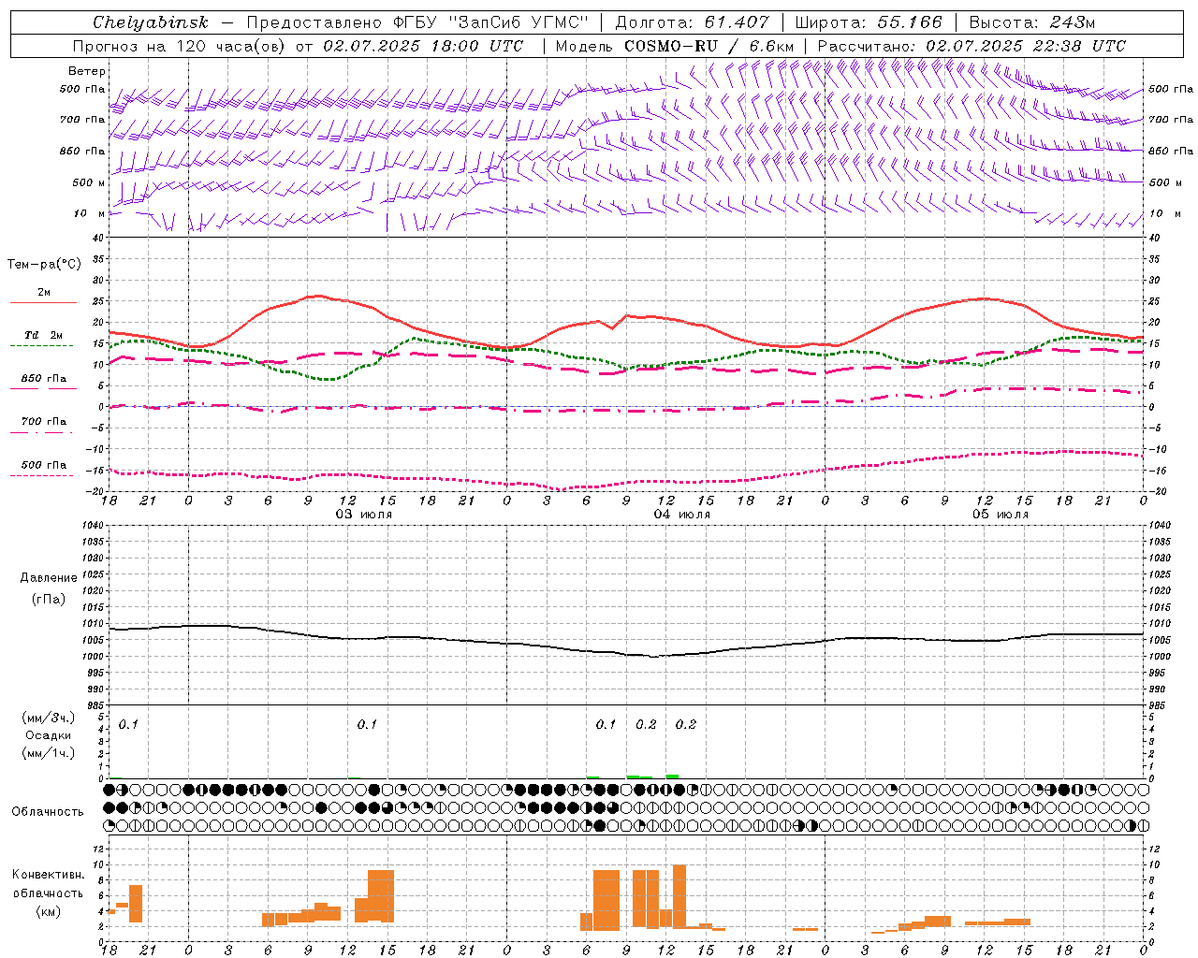The height and width of the screenshot is (958, 1198).
Task: Click the 'Модель COSMO-RU / 6.6км' label
Action: [675, 46]
